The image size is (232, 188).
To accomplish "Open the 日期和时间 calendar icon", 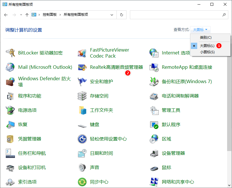I will (x=82, y=153).
